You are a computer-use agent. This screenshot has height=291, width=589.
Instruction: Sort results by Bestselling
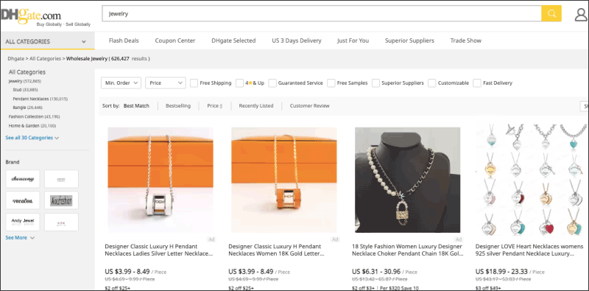pos(178,106)
